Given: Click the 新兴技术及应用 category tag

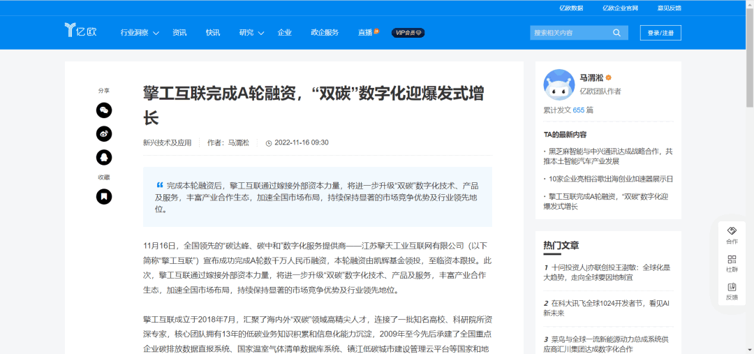Looking at the screenshot, I should (x=167, y=142).
